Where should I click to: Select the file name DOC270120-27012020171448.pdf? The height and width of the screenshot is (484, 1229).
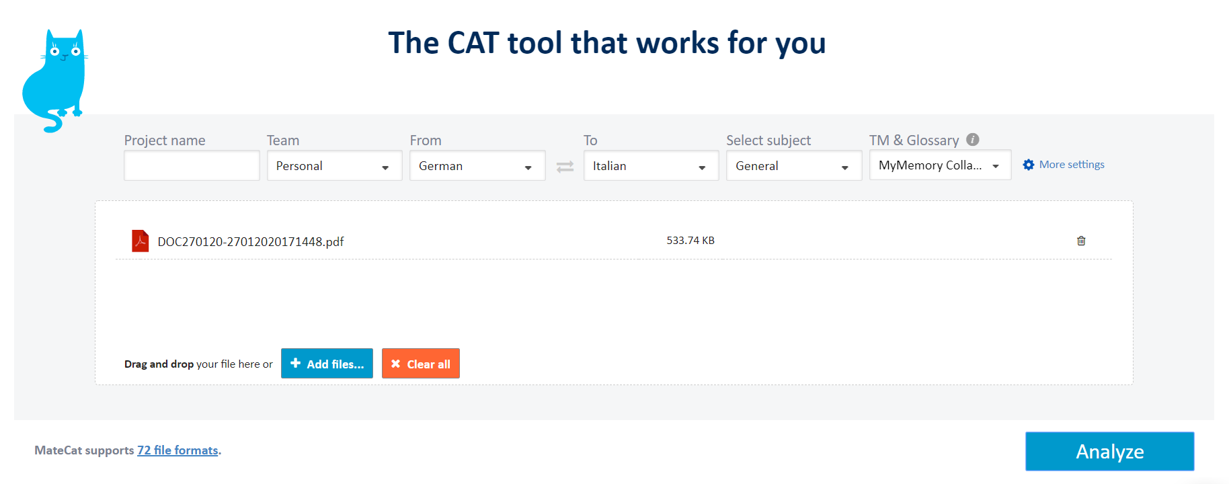(251, 242)
